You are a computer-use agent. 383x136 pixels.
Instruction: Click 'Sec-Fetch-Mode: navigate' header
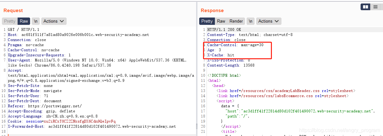[35, 91]
